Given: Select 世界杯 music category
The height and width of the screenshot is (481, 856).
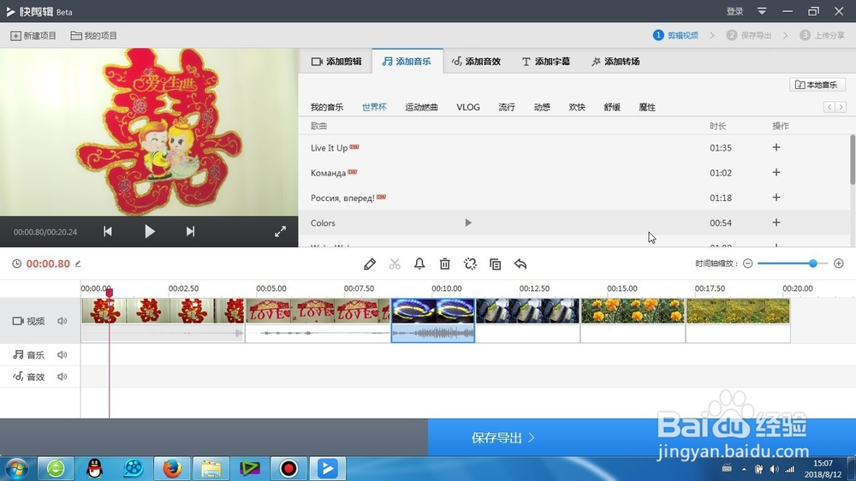Looking at the screenshot, I should pyautogui.click(x=374, y=107).
